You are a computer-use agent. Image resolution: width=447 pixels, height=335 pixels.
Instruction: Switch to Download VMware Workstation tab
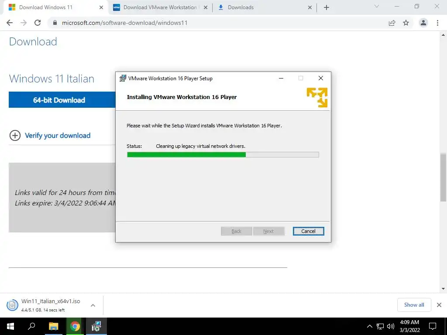[160, 7]
